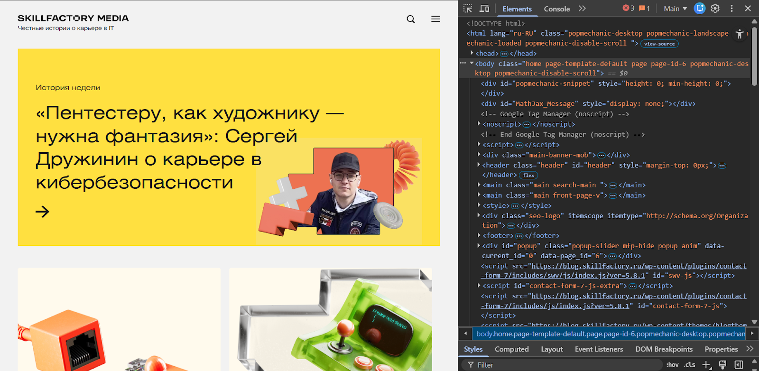Open DevTools settings gear
This screenshot has height=371, width=759.
coord(715,9)
